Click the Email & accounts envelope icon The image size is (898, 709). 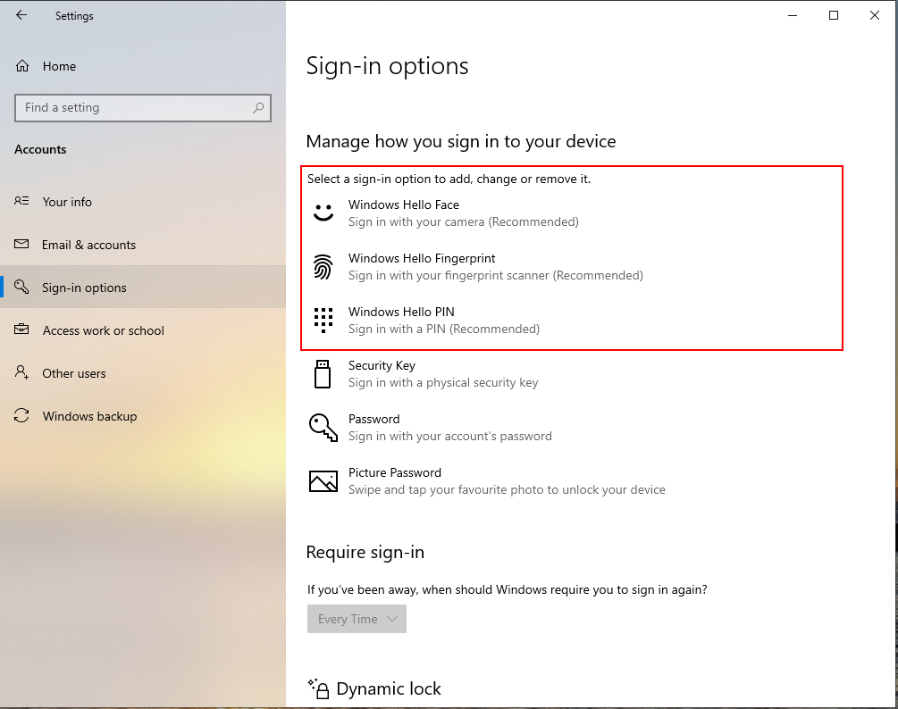pyautogui.click(x=21, y=245)
